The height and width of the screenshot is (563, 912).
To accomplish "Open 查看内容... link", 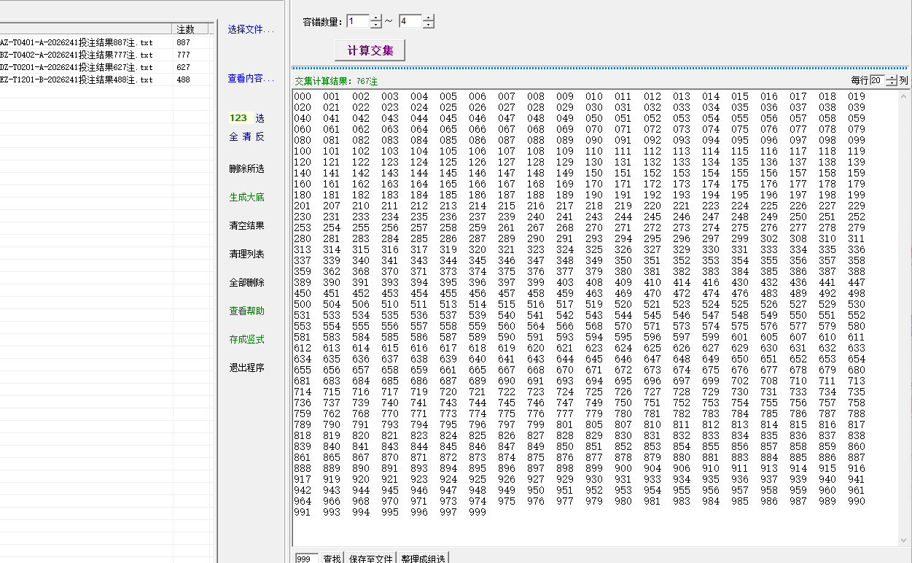I will click(x=251, y=78).
